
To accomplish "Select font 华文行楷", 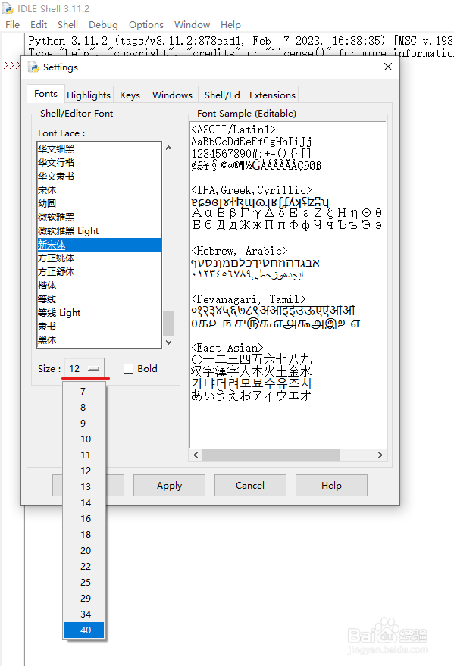I will (99, 163).
